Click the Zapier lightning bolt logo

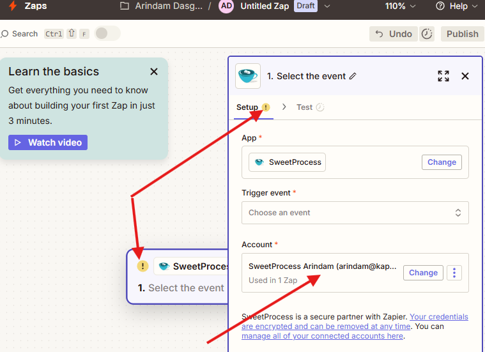click(12, 6)
